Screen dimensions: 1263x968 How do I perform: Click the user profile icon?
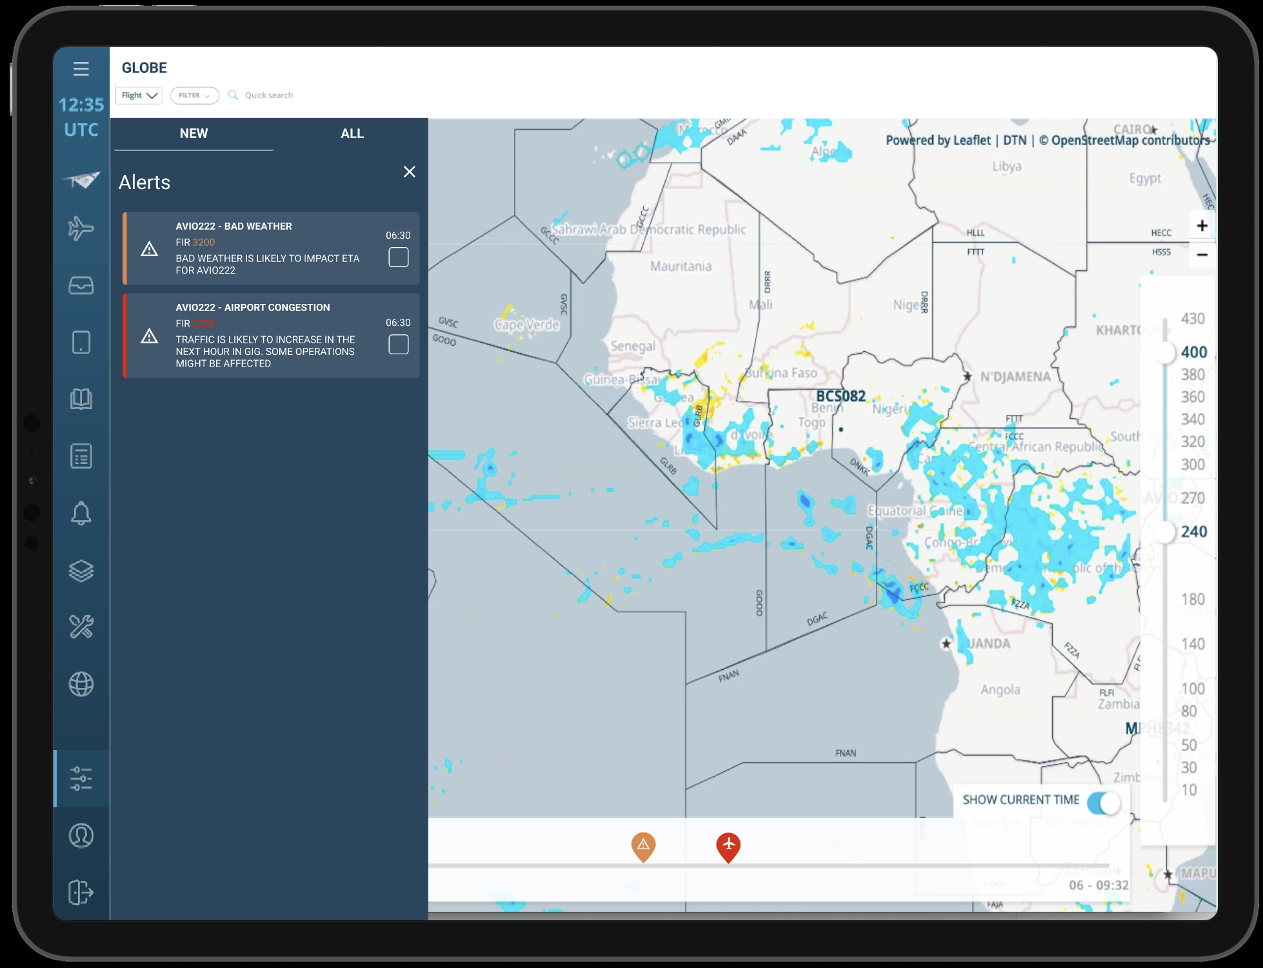[81, 836]
